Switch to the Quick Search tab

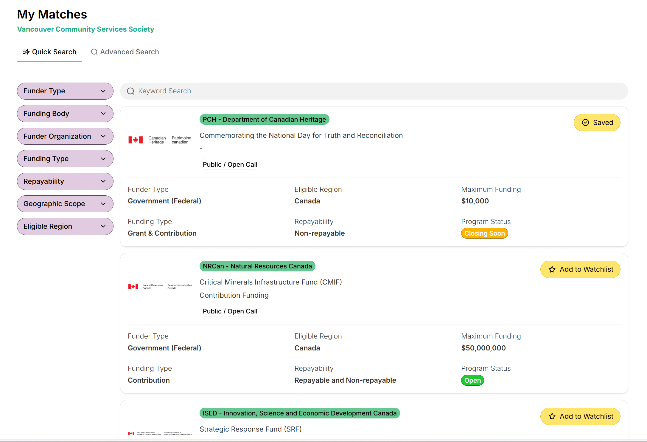click(x=49, y=52)
